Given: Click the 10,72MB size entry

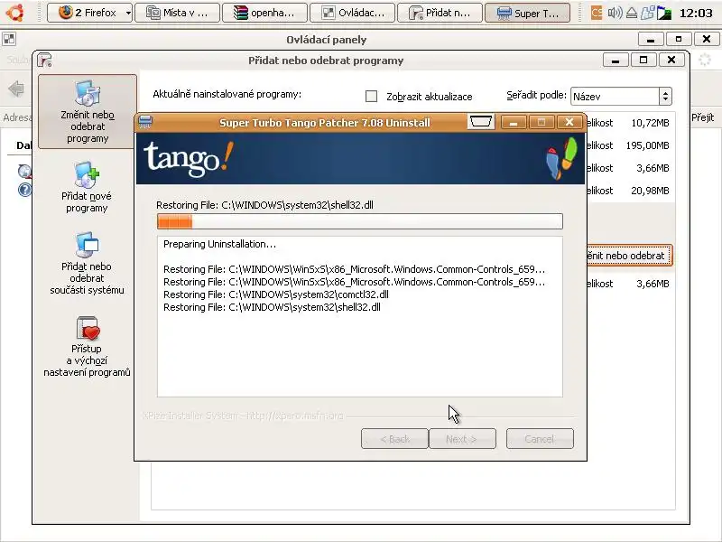Looking at the screenshot, I should click(x=650, y=123).
